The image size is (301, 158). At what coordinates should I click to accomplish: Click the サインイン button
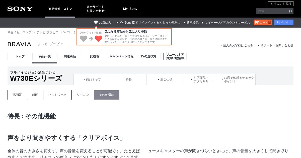[284, 22]
